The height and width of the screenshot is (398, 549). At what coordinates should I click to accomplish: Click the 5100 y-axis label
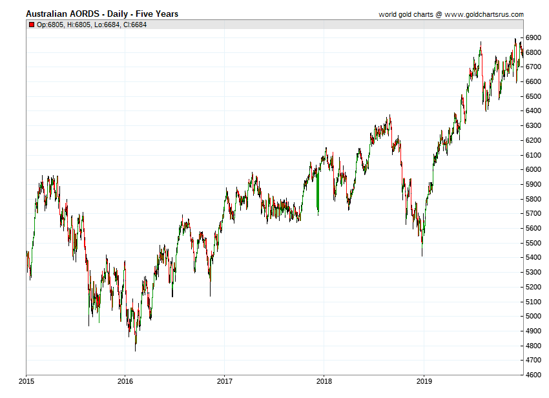533,302
